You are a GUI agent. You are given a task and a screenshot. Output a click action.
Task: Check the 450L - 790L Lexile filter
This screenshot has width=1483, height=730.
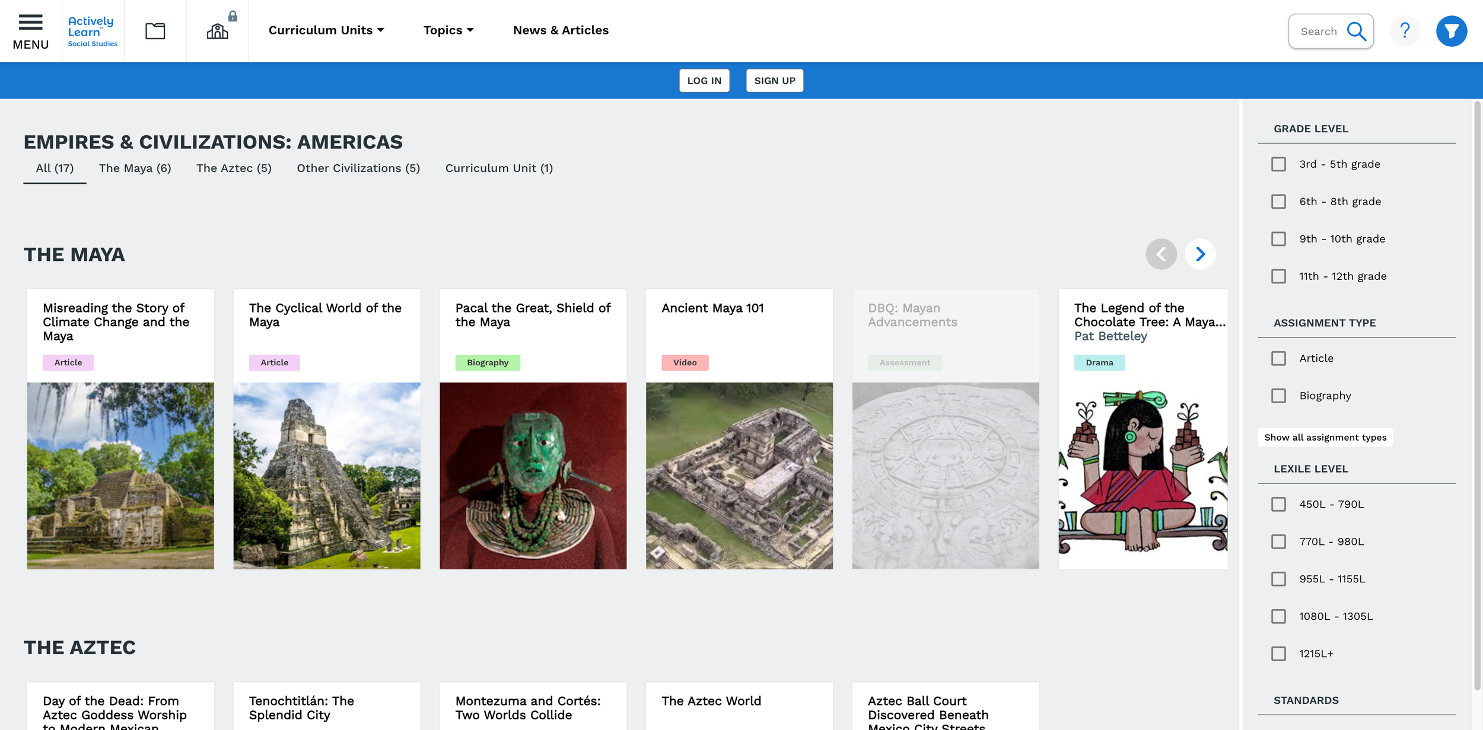click(x=1278, y=504)
